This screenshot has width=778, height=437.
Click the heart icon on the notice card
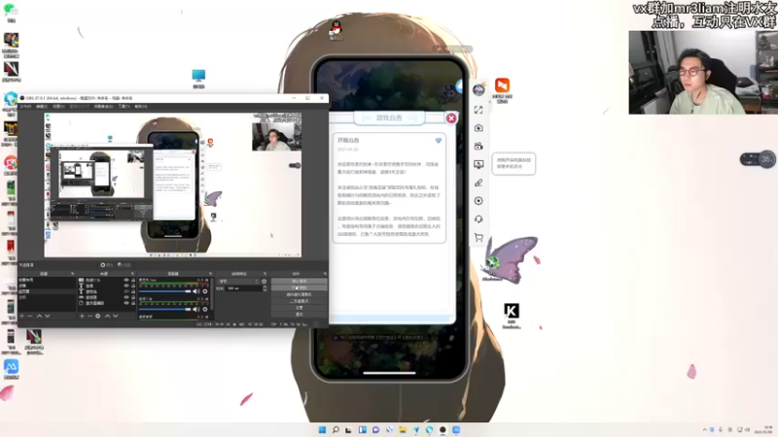click(x=439, y=140)
